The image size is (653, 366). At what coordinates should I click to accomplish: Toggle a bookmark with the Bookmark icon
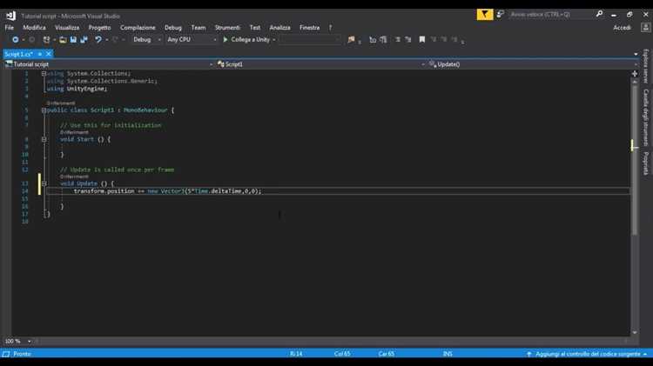pyautogui.click(x=422, y=39)
